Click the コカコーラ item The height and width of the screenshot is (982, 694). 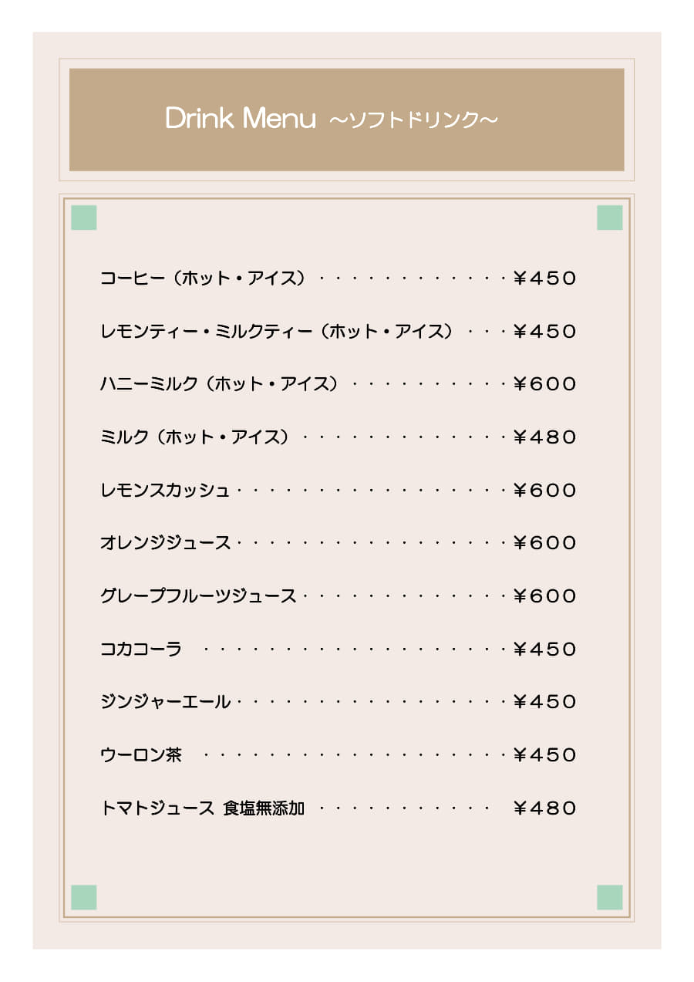[141, 650]
